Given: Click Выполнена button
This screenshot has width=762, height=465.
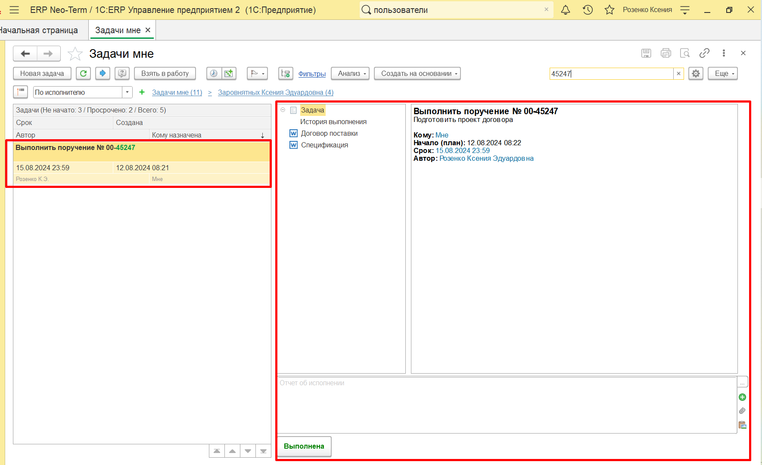Looking at the screenshot, I should [304, 446].
